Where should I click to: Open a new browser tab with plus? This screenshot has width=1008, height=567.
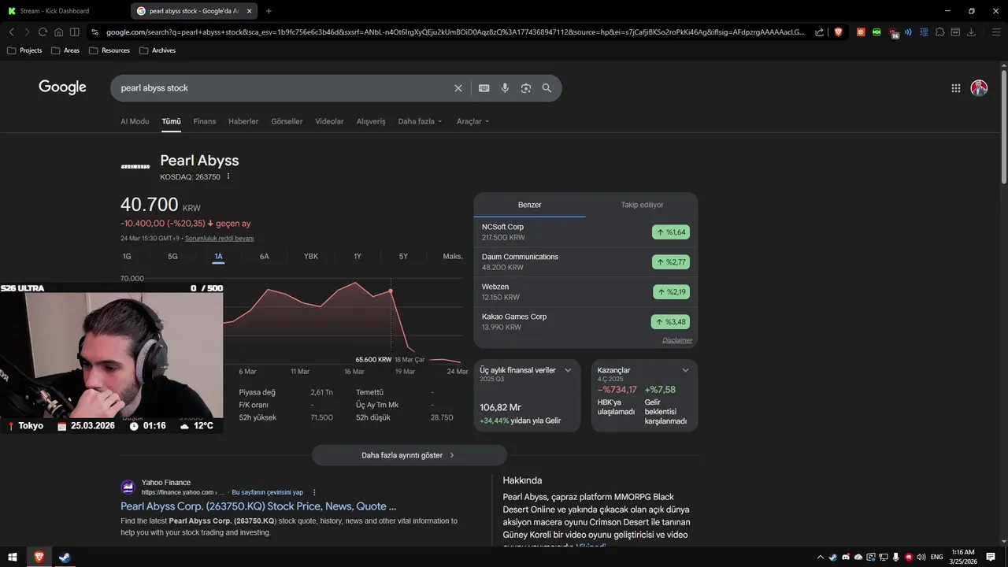[x=269, y=11]
